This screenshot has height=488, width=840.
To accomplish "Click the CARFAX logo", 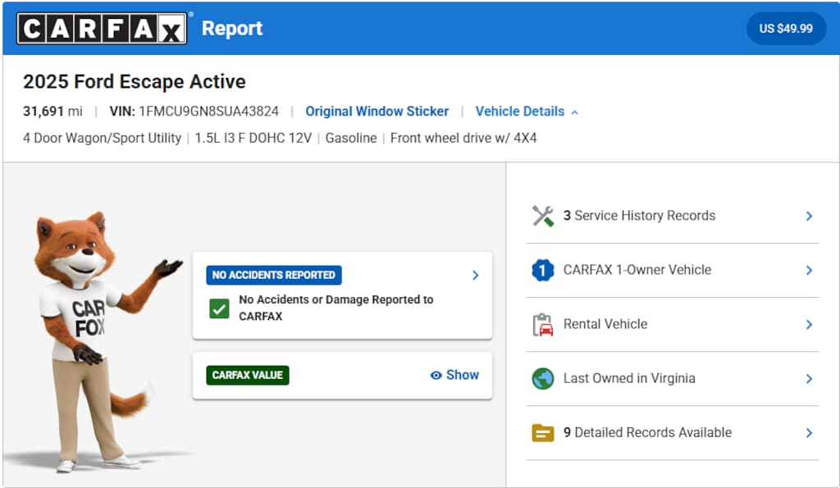I will tap(102, 29).
